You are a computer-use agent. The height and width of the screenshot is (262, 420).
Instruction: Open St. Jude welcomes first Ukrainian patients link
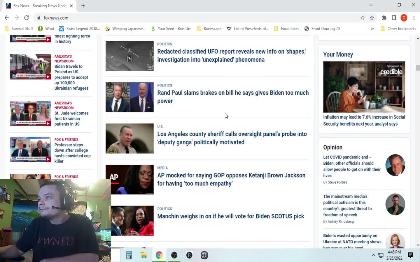coord(71,118)
